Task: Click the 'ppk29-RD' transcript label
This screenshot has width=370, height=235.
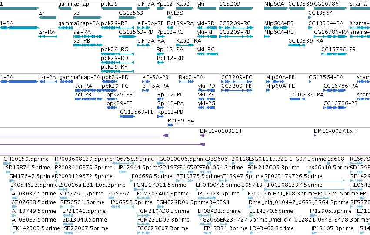Action: 114,58
